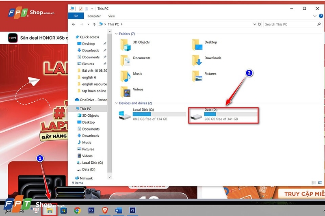Open Microsoft Word from the taskbar
Image resolution: width=325 pixels, height=216 pixels.
[119, 210]
